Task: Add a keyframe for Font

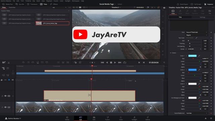Action: click(211, 32)
